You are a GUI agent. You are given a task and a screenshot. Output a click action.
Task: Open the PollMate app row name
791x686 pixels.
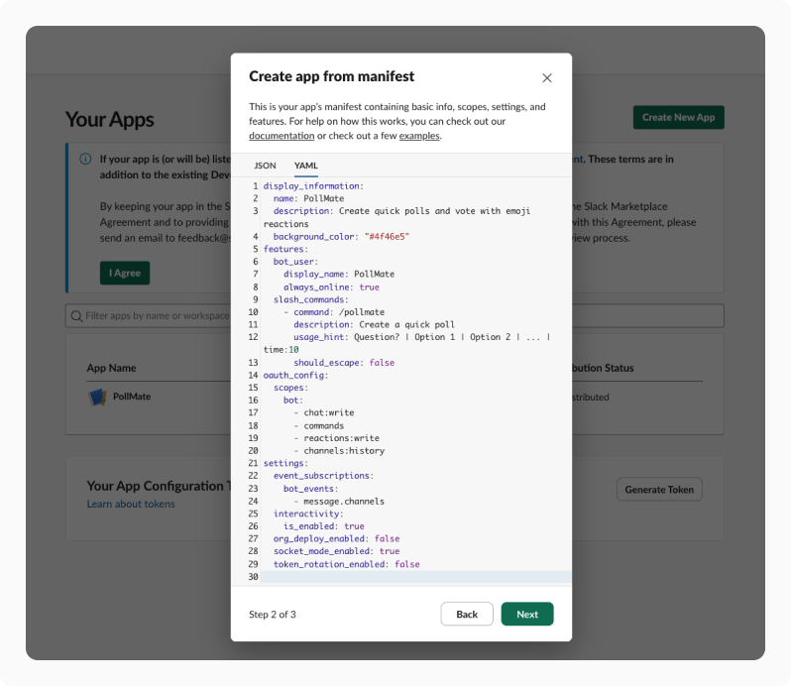[x=132, y=397]
